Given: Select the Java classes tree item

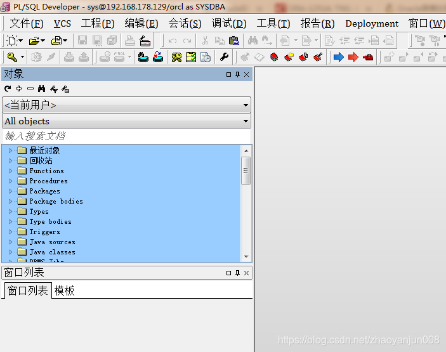Looking at the screenshot, I should [x=52, y=252].
